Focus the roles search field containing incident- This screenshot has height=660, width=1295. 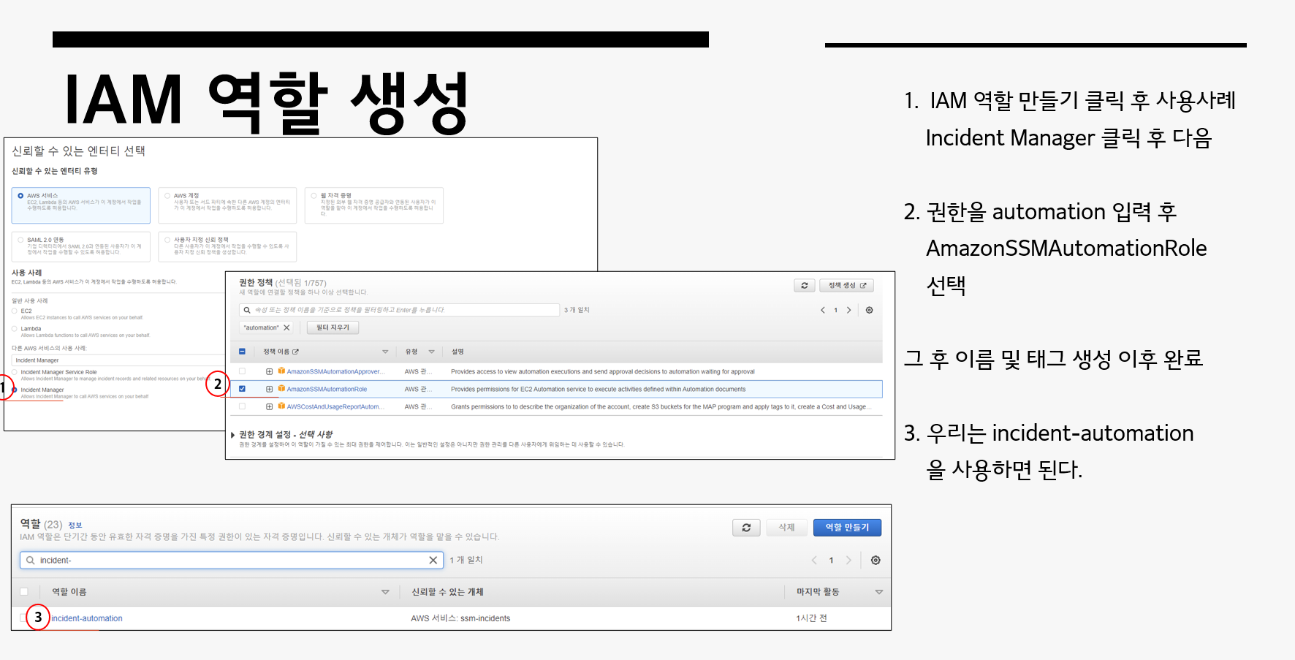(x=231, y=560)
